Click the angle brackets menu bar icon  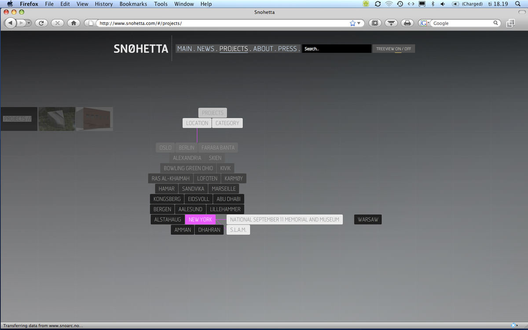411,4
